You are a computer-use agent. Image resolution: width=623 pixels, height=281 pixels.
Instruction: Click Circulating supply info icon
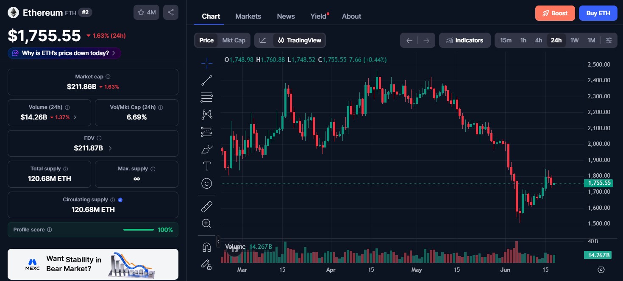tap(113, 200)
